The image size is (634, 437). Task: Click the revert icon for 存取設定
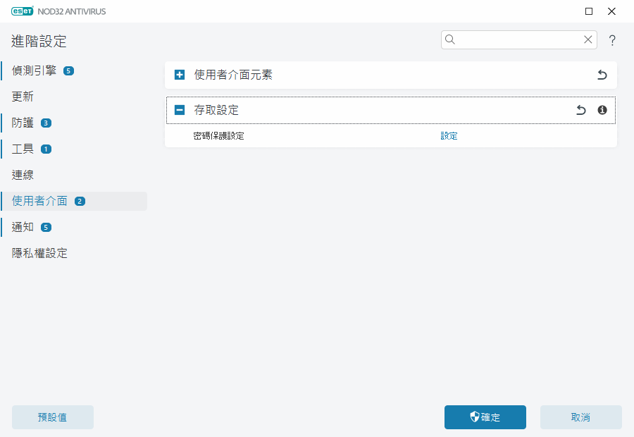click(580, 110)
